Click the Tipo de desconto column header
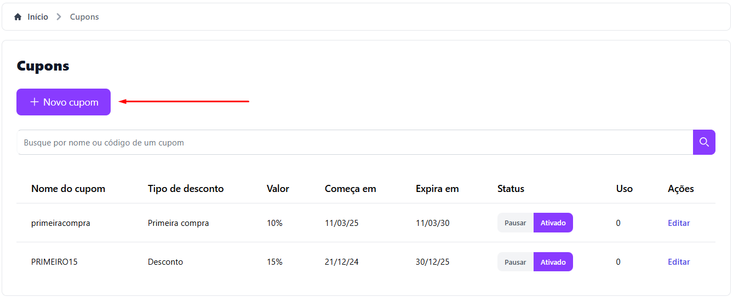This screenshot has width=733, height=297. [x=186, y=189]
